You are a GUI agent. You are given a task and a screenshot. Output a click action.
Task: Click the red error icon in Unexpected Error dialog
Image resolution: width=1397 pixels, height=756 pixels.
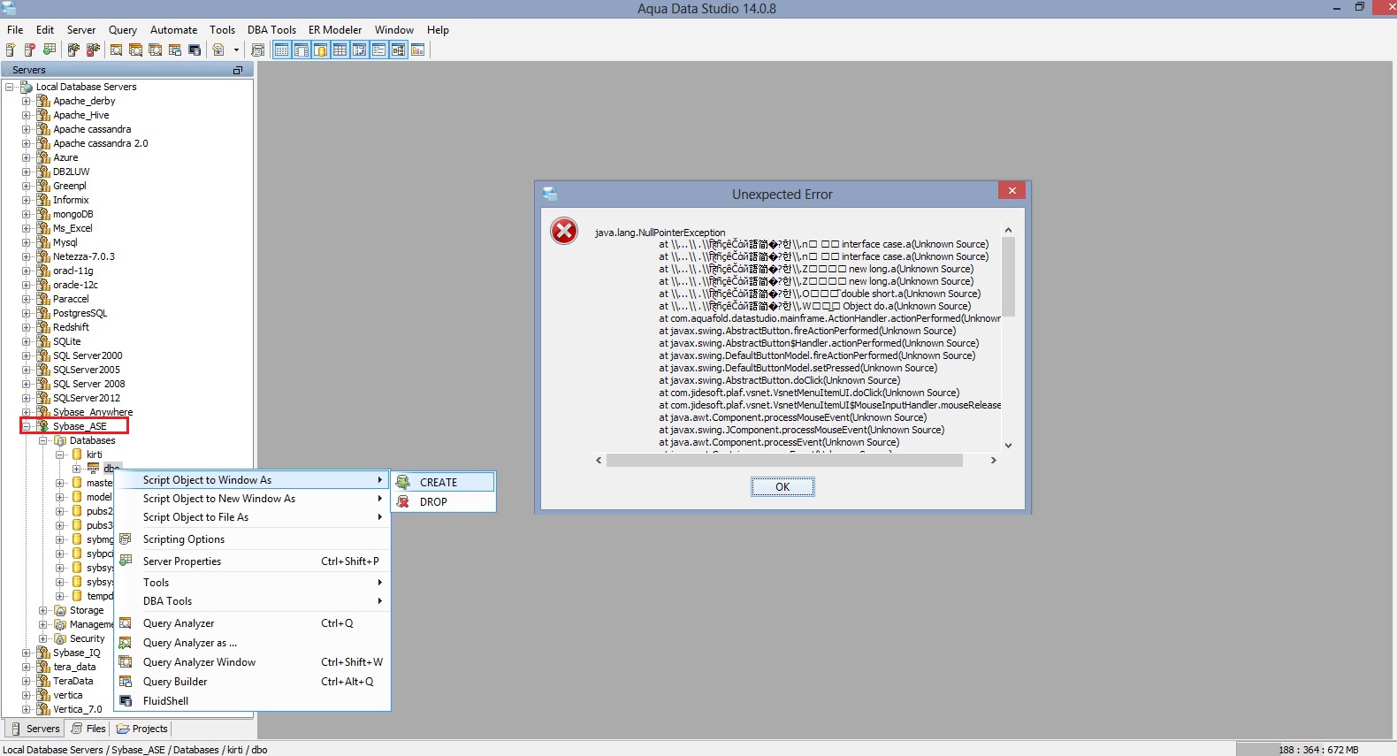[564, 231]
